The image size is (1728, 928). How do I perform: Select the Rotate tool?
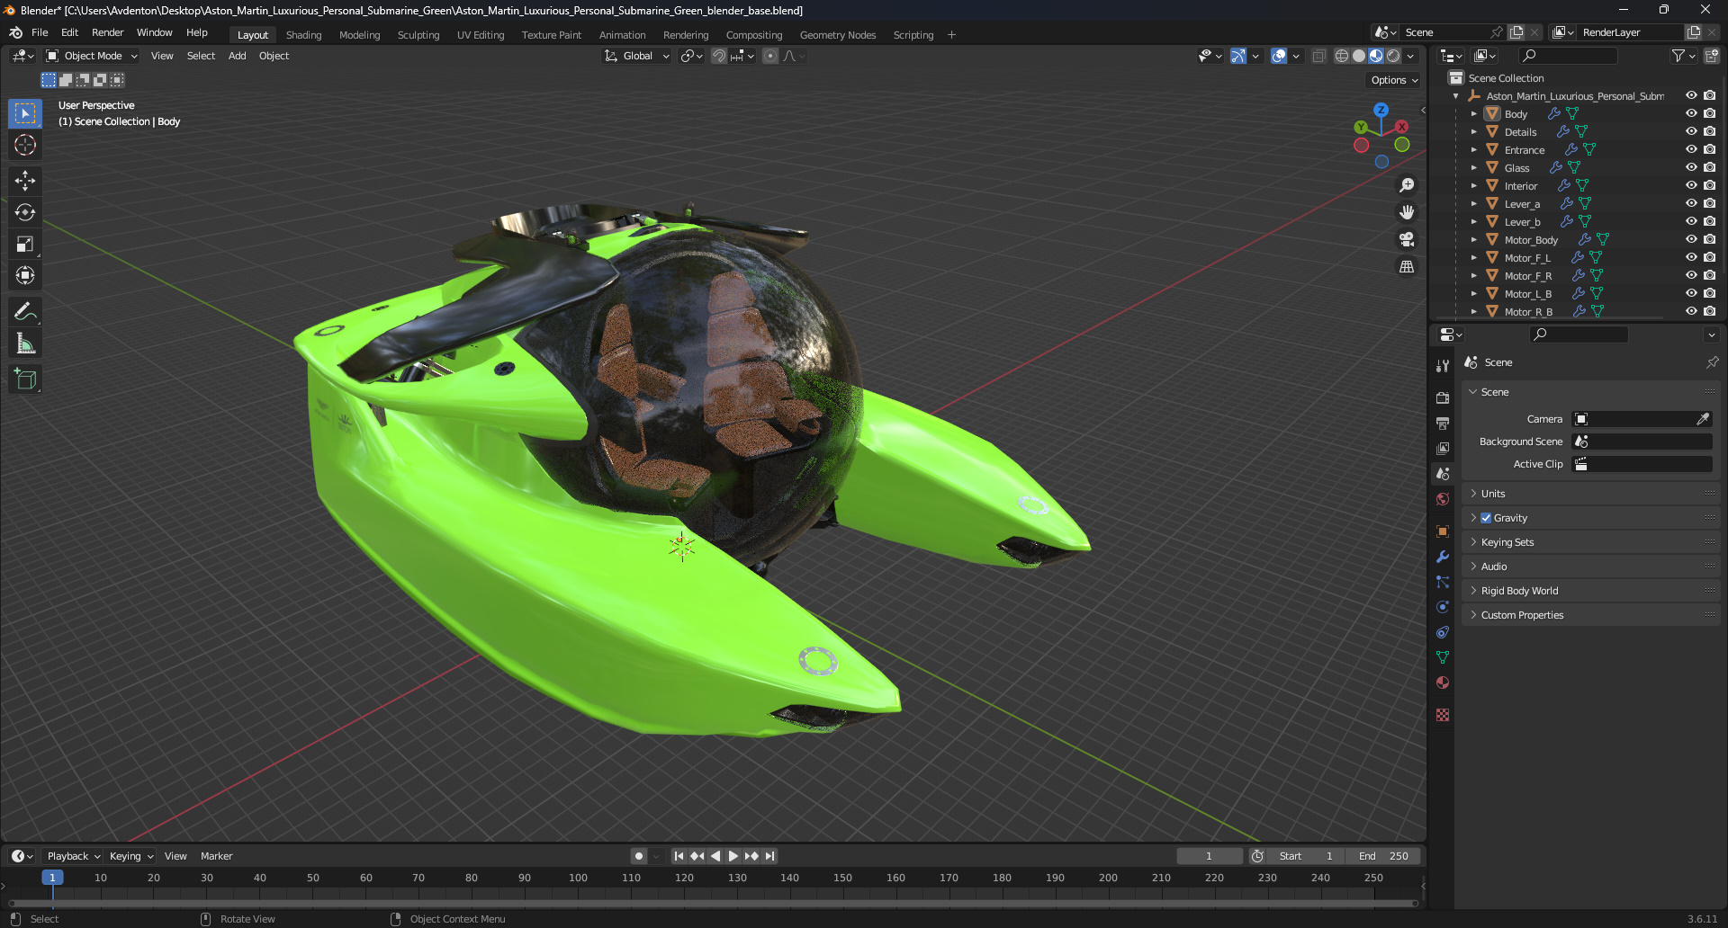point(25,212)
